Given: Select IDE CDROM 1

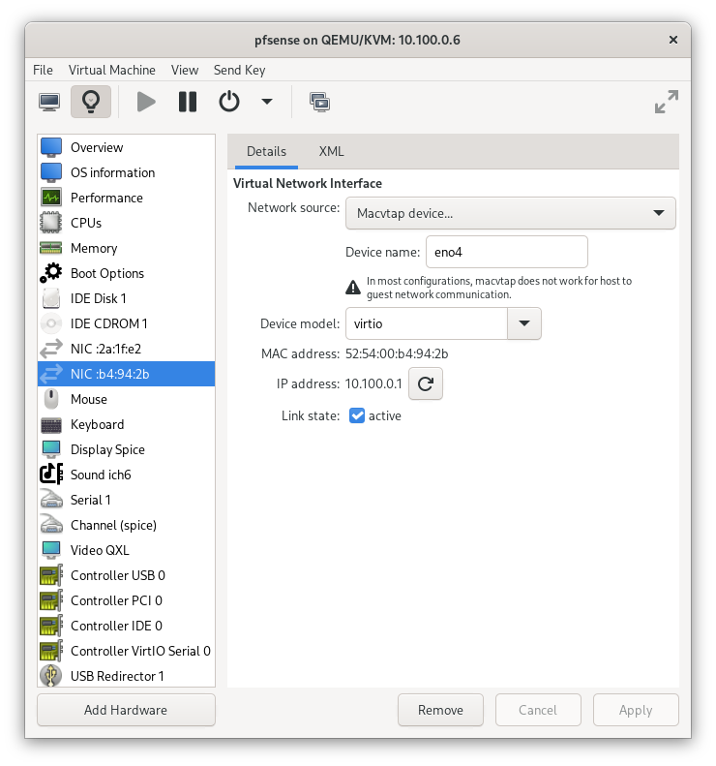Looking at the screenshot, I should (x=127, y=323).
